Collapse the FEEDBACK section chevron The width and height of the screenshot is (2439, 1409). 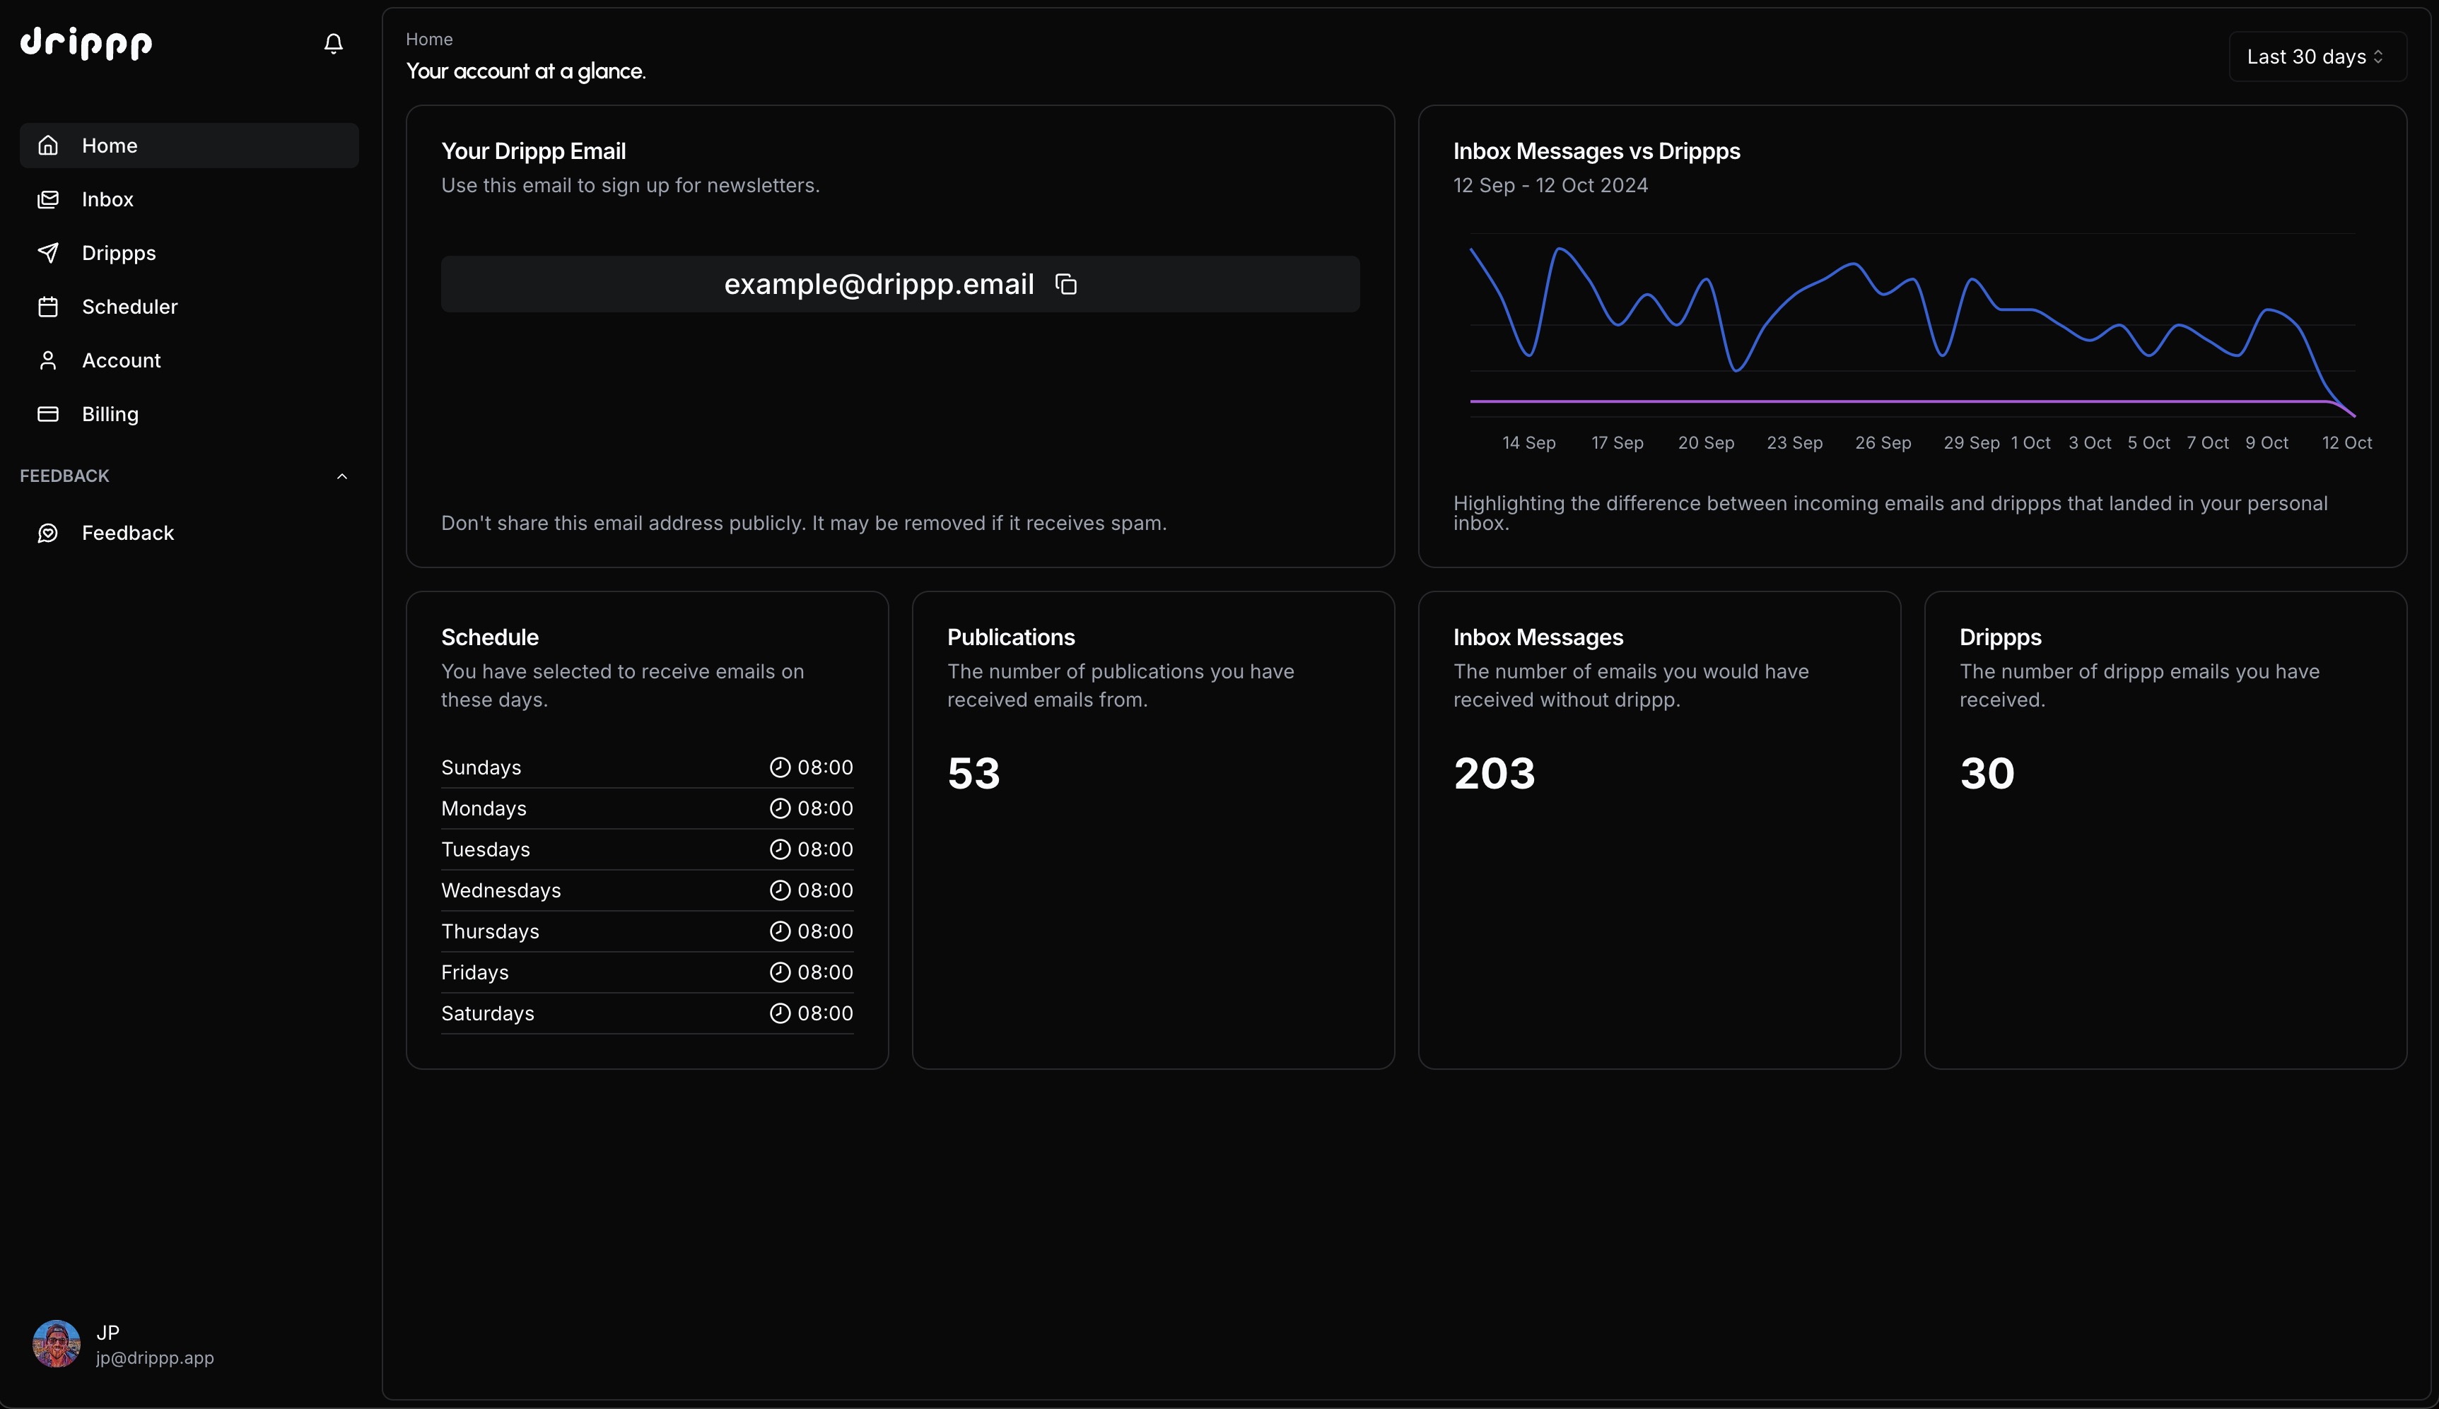341,476
